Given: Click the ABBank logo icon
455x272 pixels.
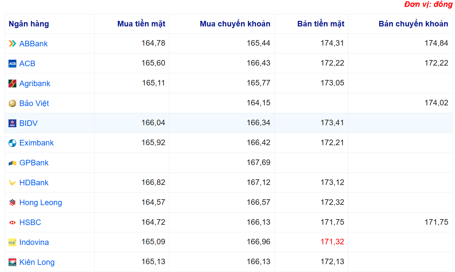Looking at the screenshot, I should [12, 44].
